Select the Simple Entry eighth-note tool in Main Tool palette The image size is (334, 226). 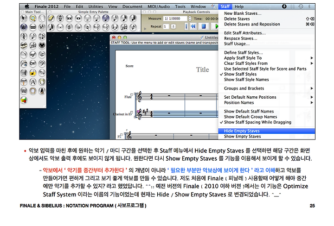[x=33, y=37]
